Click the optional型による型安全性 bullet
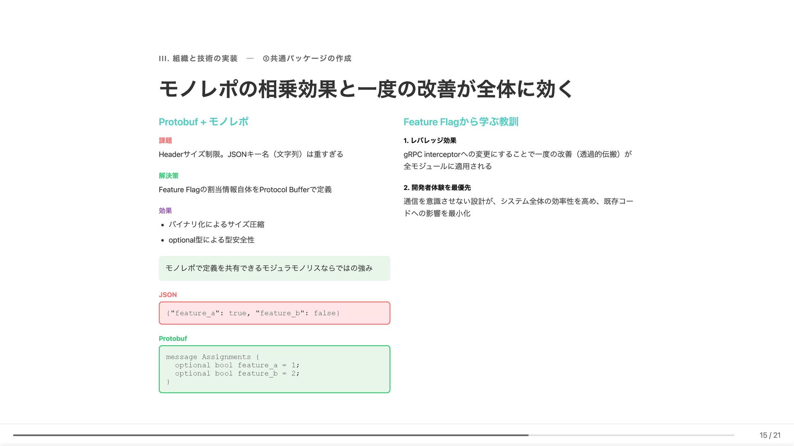 pos(211,240)
